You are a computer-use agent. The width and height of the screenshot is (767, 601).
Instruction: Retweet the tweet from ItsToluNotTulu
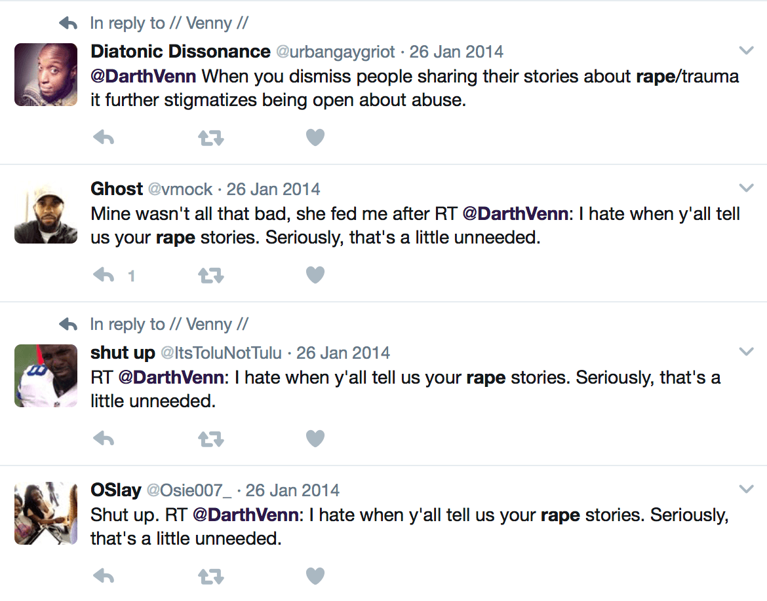[210, 439]
